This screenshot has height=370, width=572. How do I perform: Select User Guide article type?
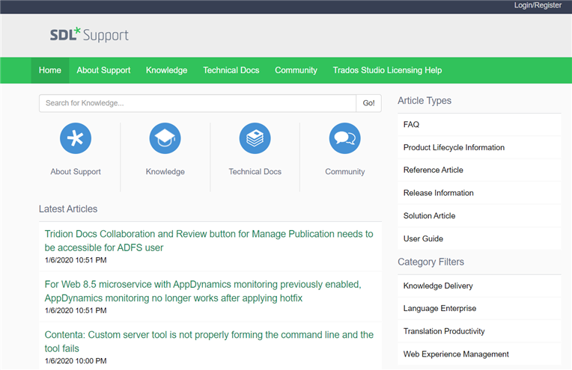[479, 239]
